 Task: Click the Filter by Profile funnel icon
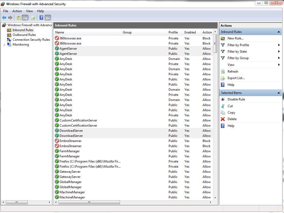coord(223,45)
